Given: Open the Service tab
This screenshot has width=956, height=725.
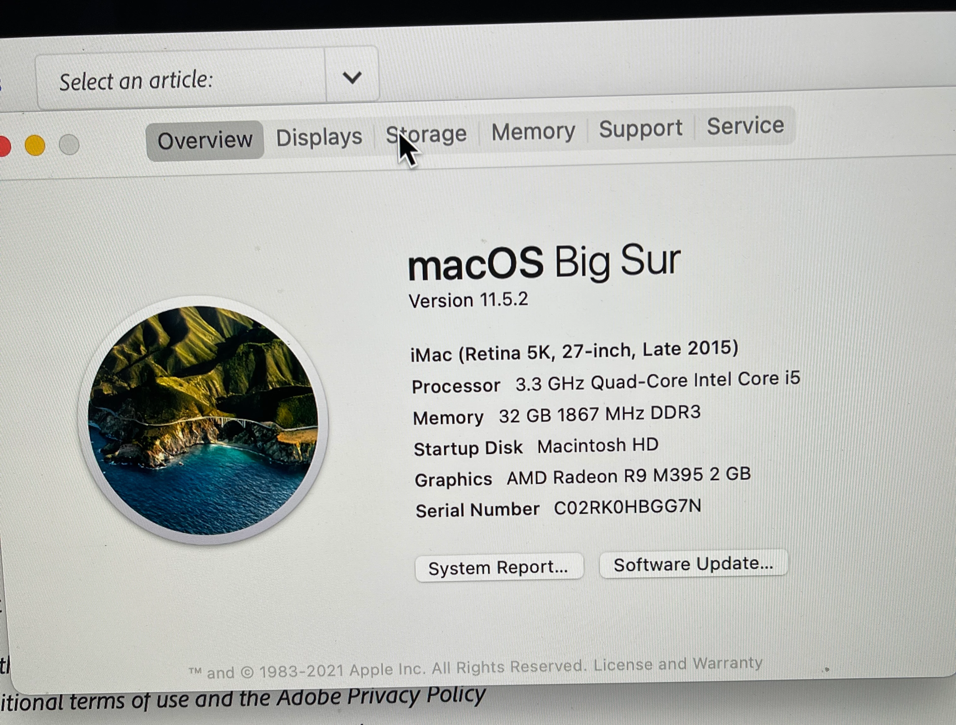Looking at the screenshot, I should [x=745, y=126].
